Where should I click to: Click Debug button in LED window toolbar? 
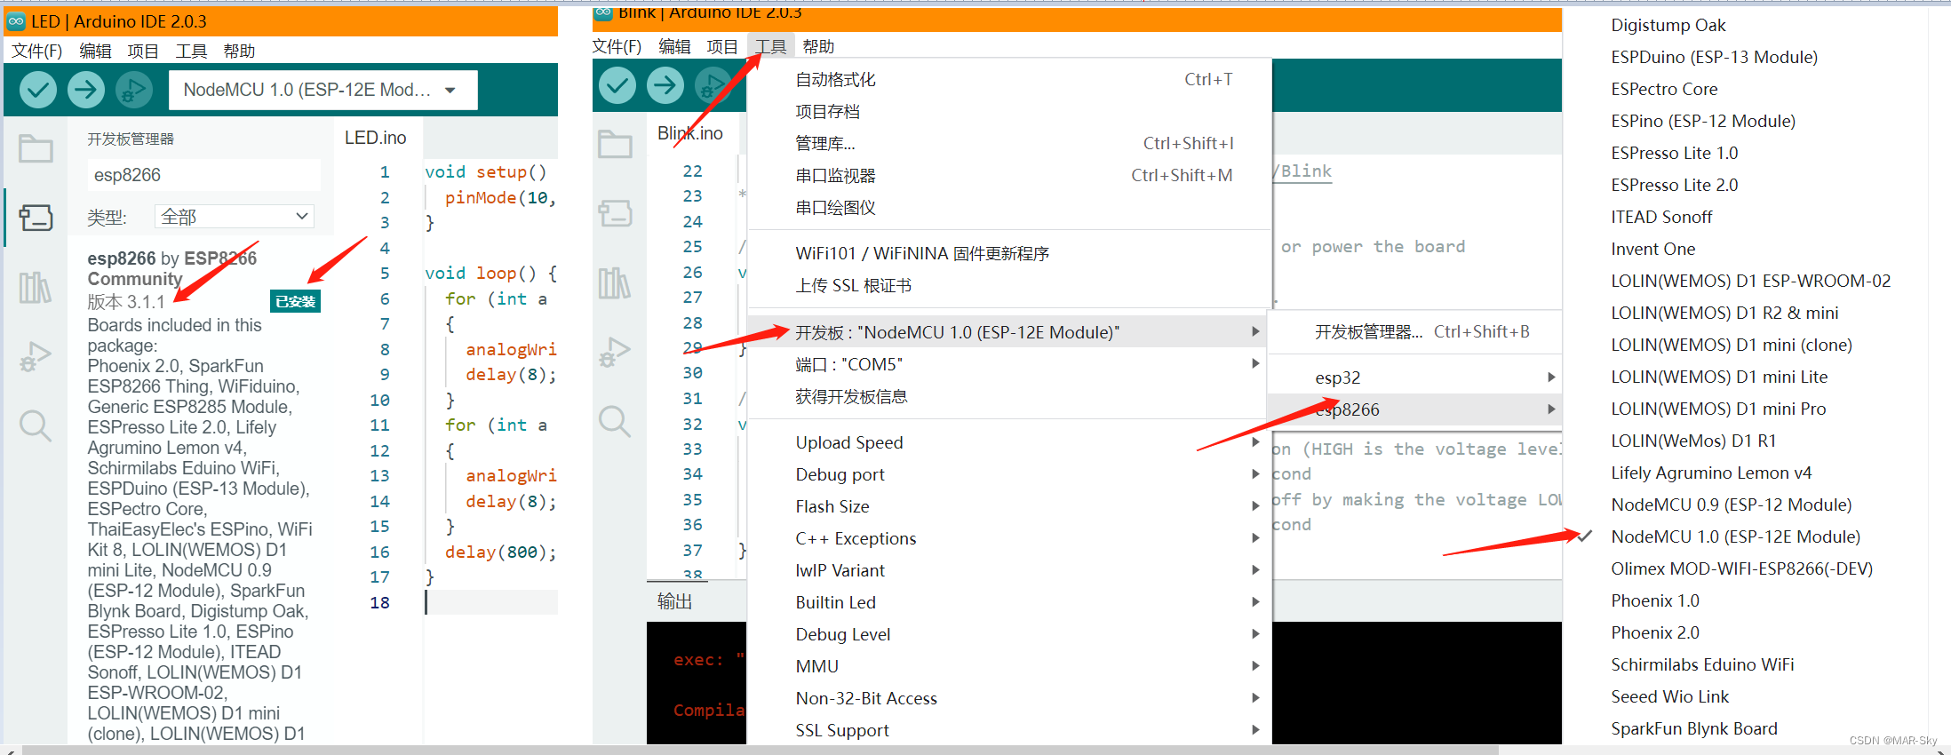point(134,90)
